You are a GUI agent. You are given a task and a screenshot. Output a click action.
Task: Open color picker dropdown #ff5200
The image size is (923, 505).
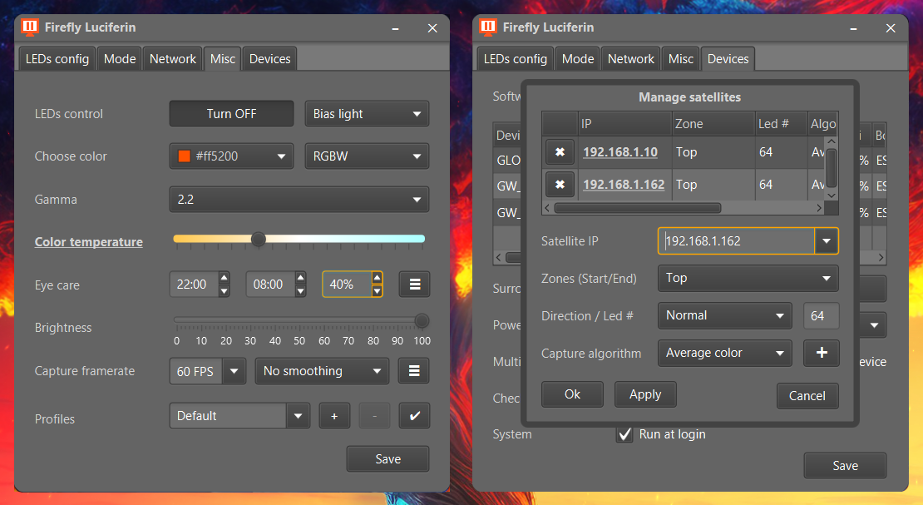[x=231, y=156]
